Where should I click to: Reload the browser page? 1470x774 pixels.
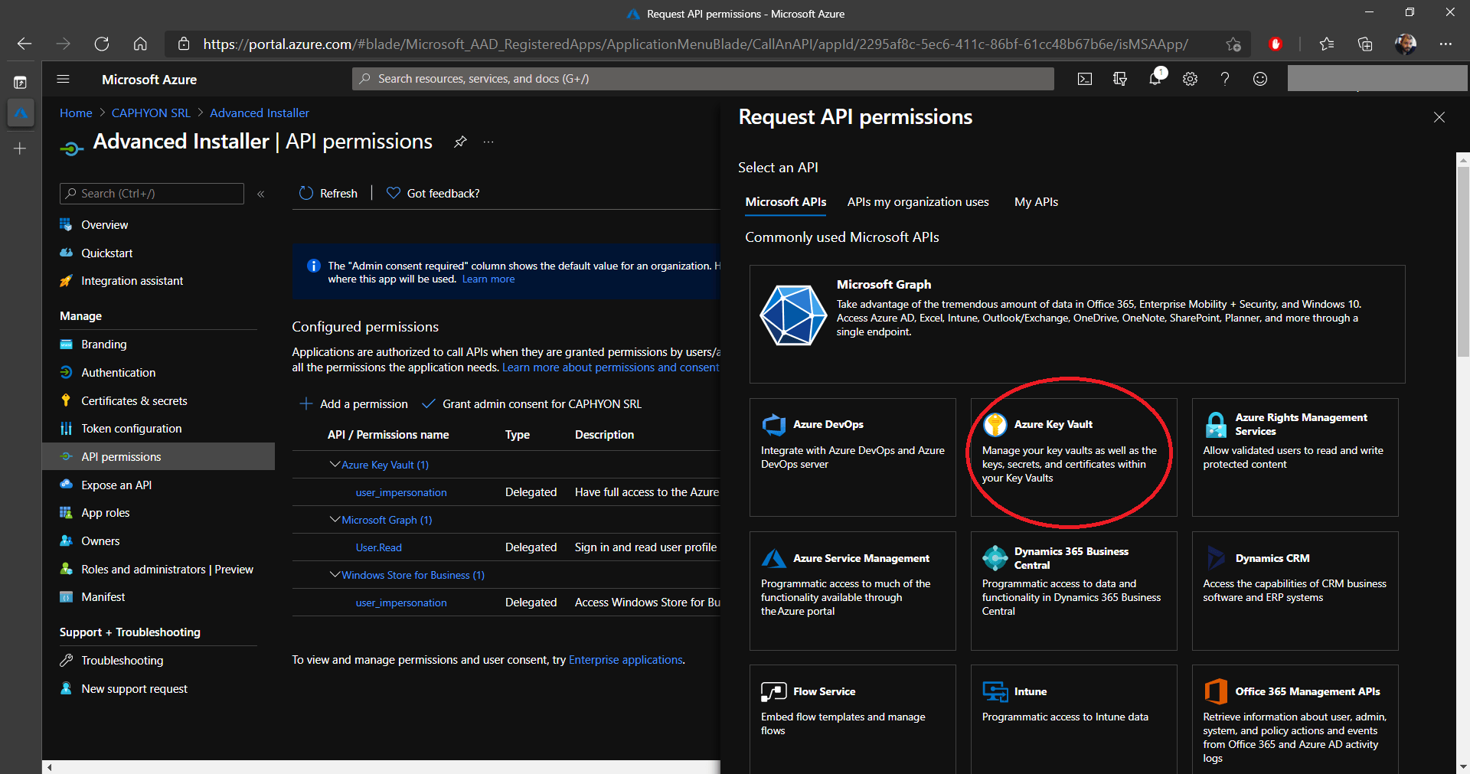click(x=101, y=44)
